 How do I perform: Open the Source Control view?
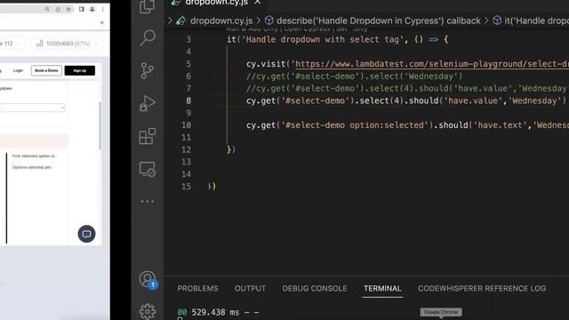(148, 71)
